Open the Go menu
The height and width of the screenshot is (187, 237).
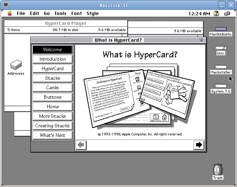[x=47, y=14]
